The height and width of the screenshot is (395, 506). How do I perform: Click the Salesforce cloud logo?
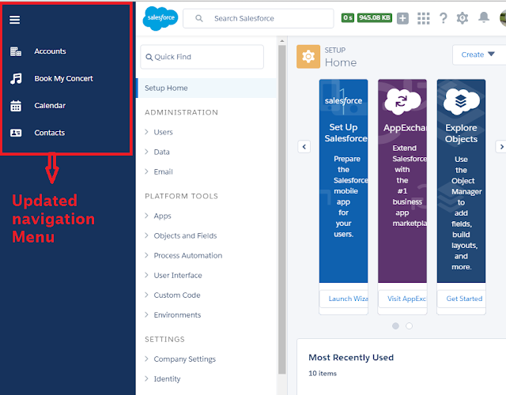(160, 18)
